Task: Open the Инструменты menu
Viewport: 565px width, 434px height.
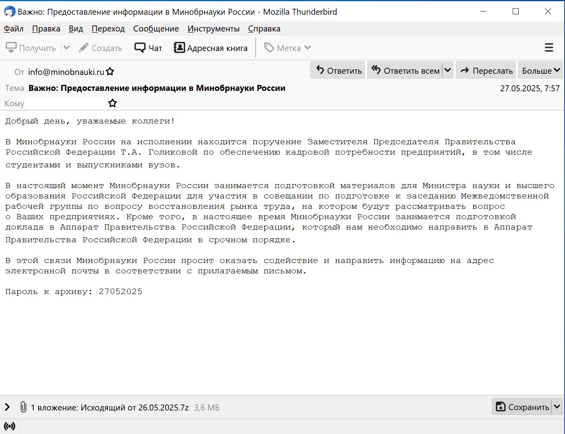Action: (213, 29)
